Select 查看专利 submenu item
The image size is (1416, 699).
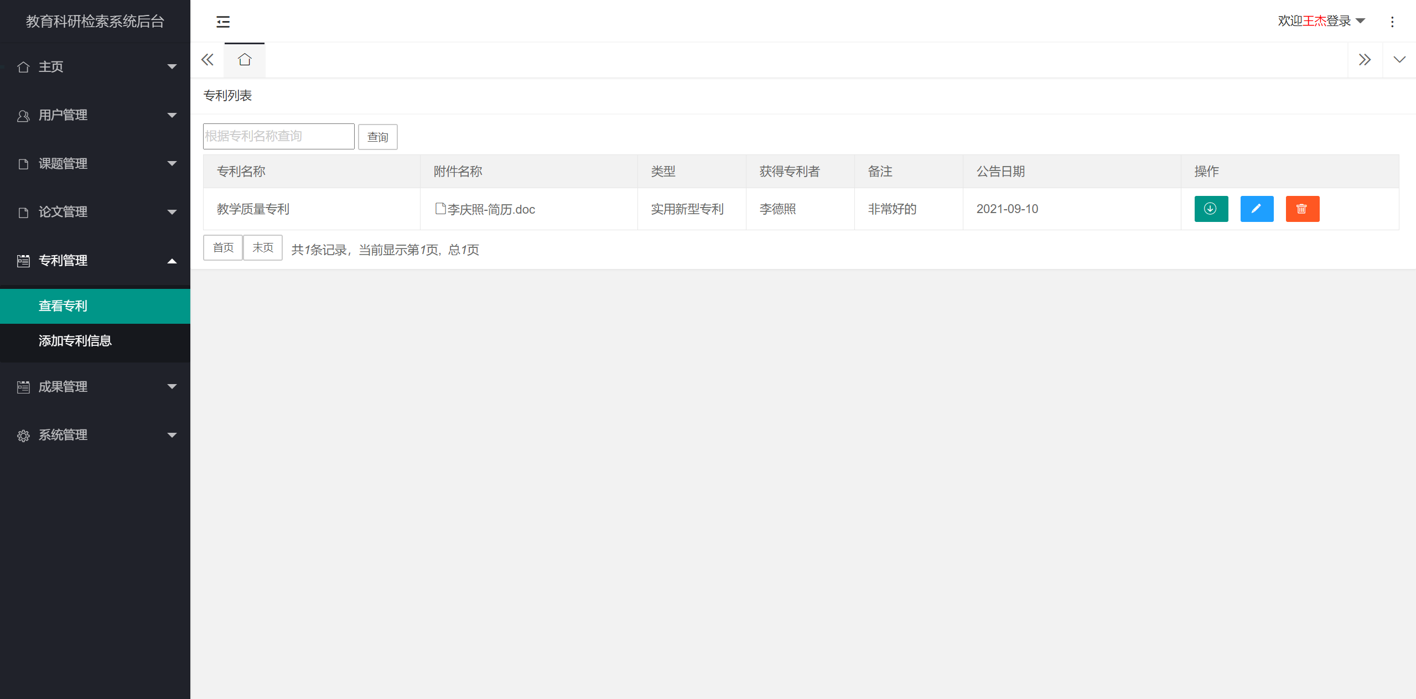coord(63,306)
